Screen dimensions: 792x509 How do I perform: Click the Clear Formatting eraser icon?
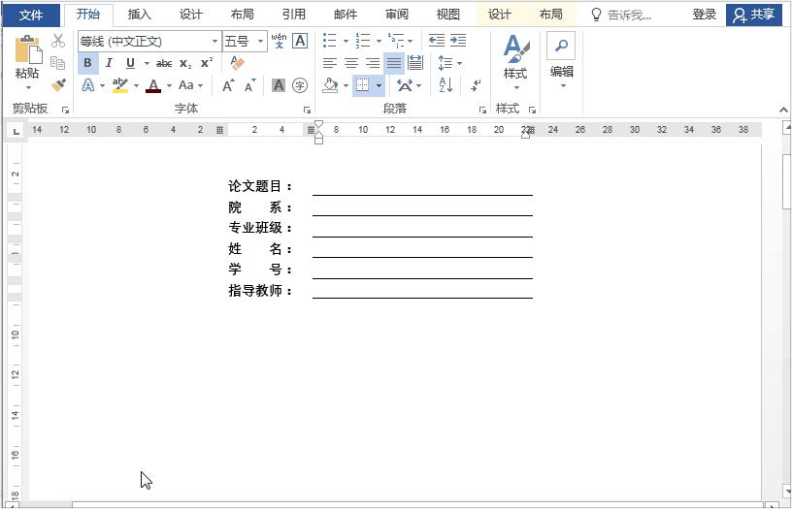coord(237,63)
